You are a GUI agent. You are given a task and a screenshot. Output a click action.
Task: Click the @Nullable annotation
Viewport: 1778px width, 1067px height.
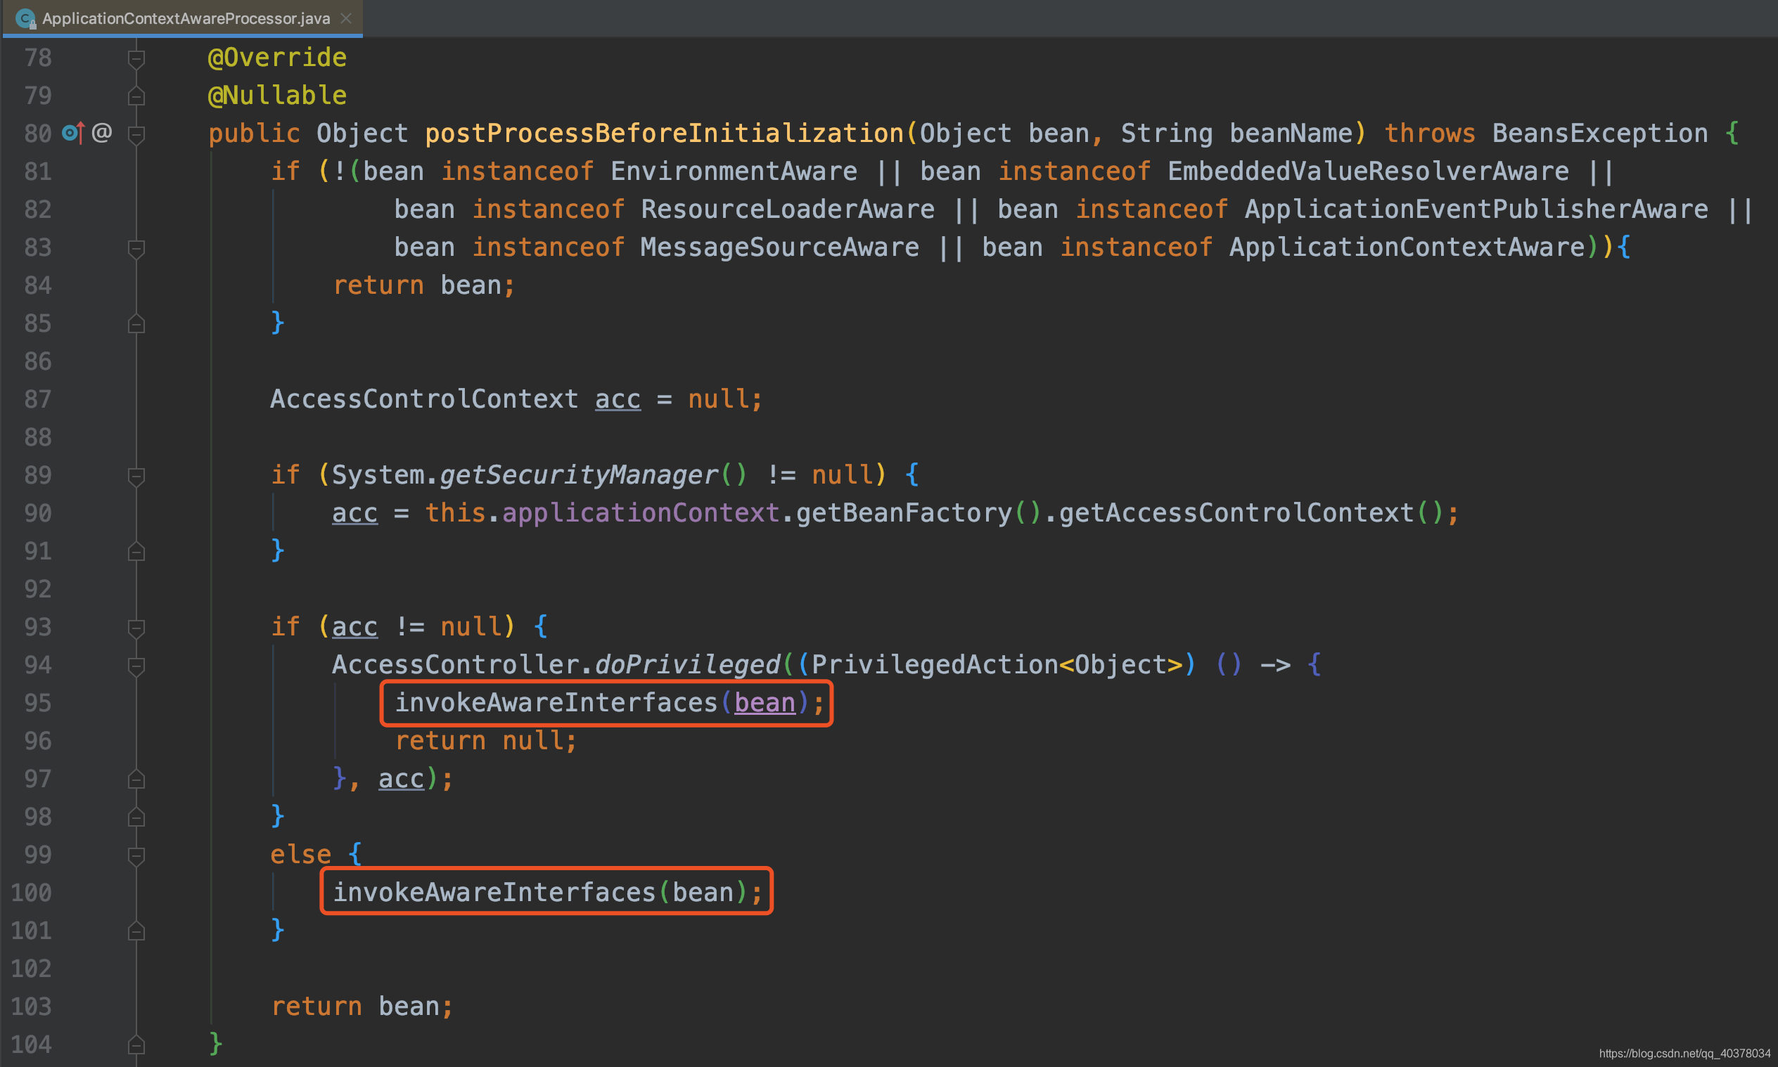[x=277, y=95]
